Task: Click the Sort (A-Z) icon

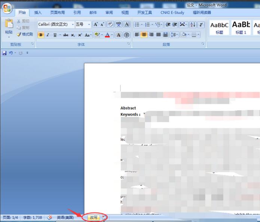Action: coord(193,25)
